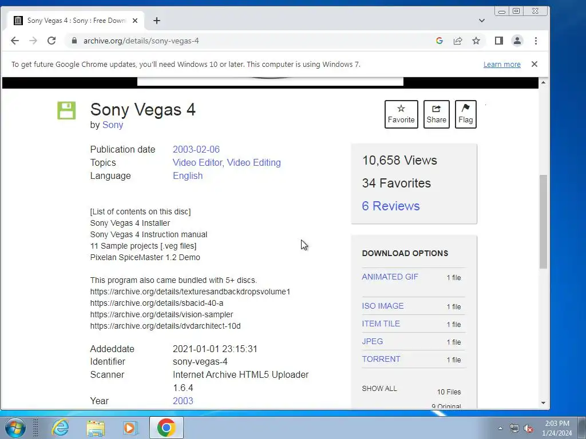This screenshot has height=439, width=586.
Task: Open the 2003 year link
Action: pos(183,401)
